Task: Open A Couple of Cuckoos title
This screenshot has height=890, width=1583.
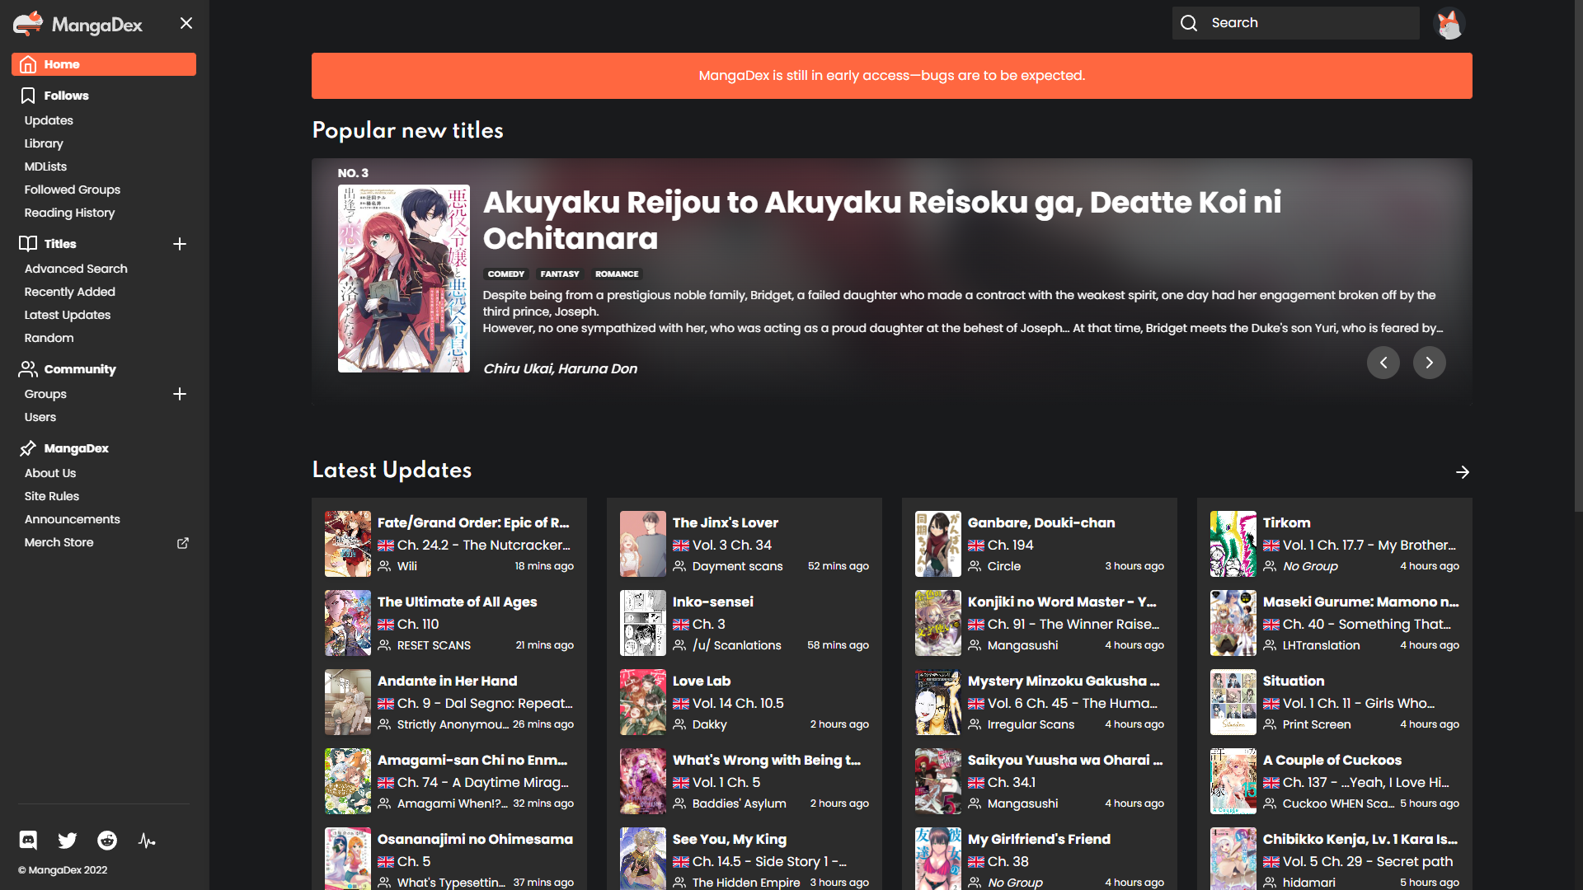Action: point(1332,760)
